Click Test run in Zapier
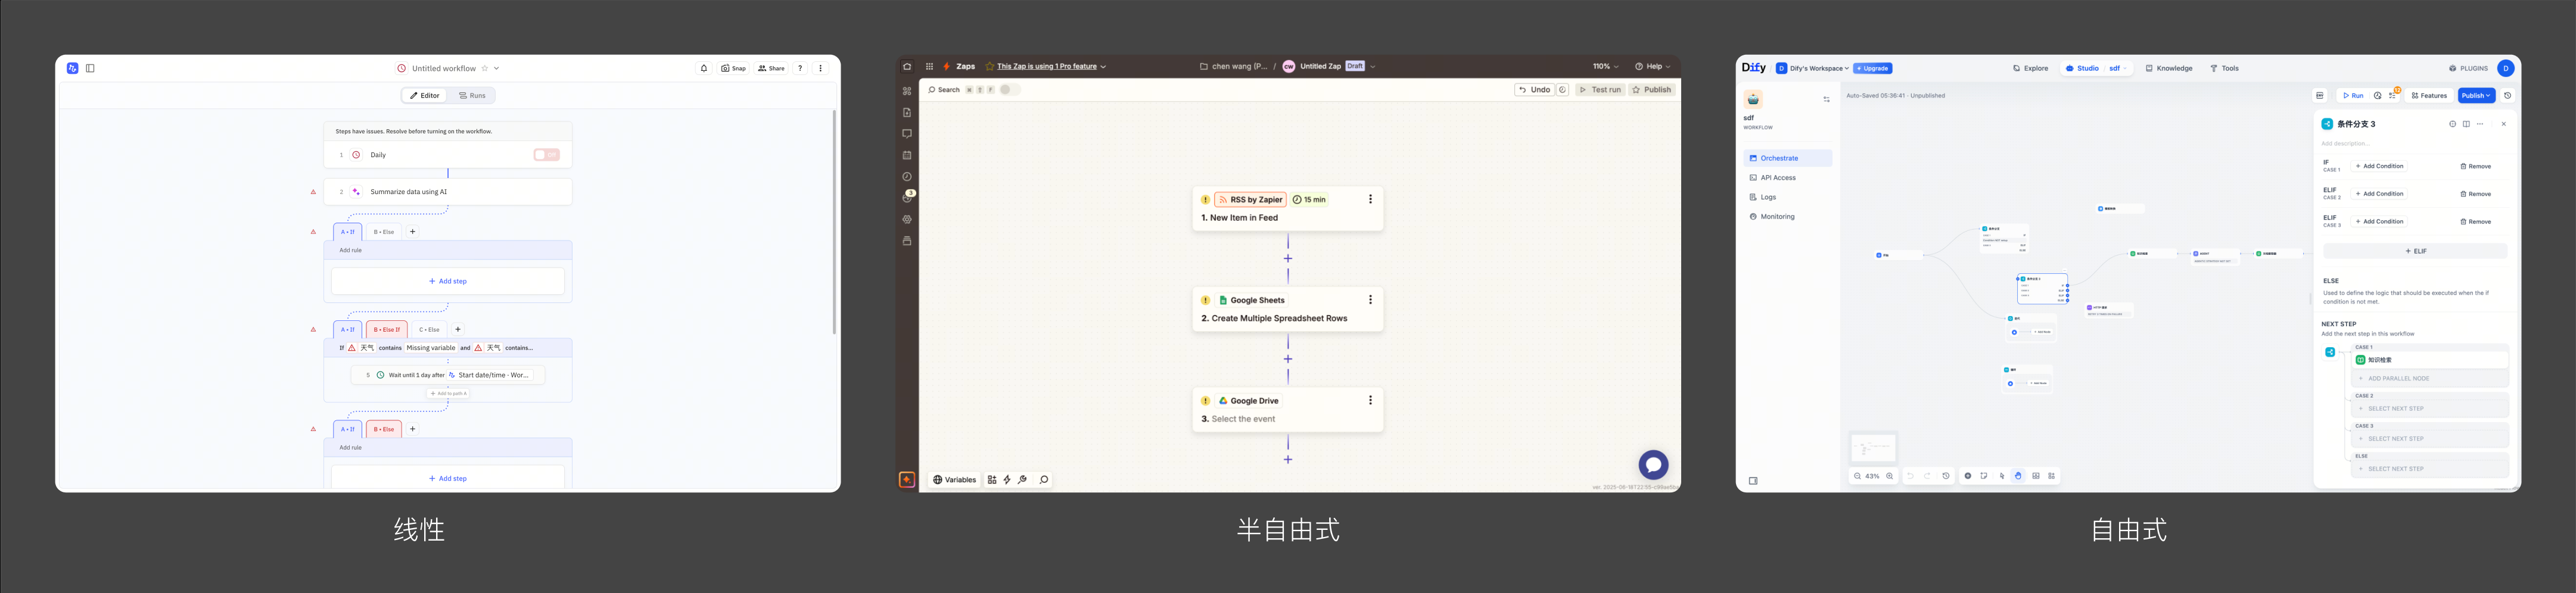The image size is (2576, 593). [x=1600, y=89]
